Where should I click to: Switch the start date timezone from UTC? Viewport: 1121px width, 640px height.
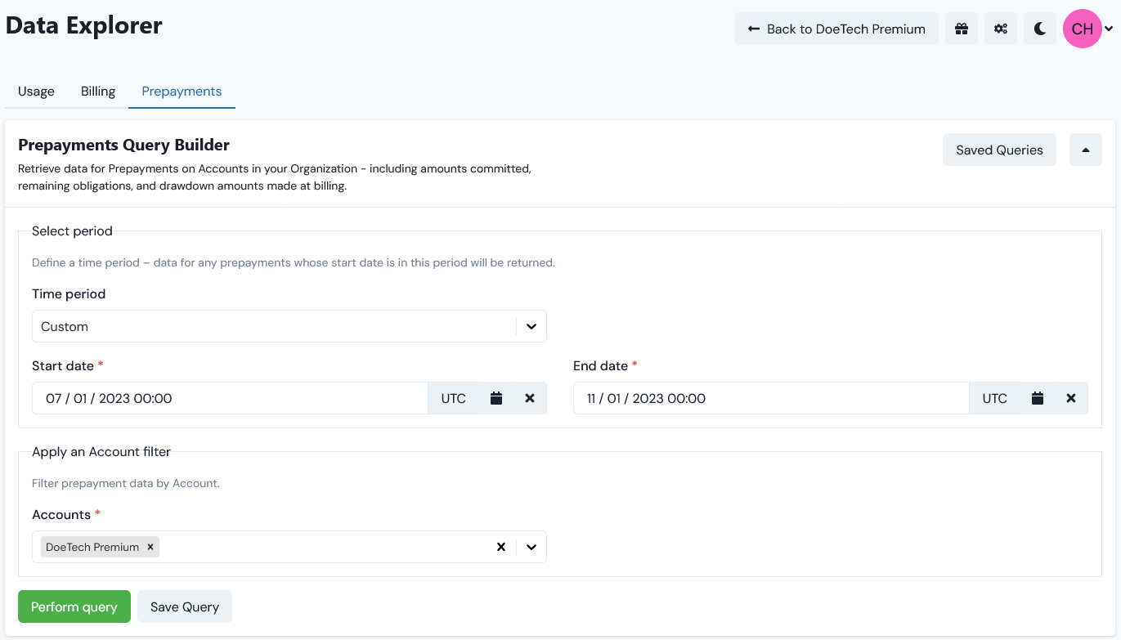coord(454,398)
